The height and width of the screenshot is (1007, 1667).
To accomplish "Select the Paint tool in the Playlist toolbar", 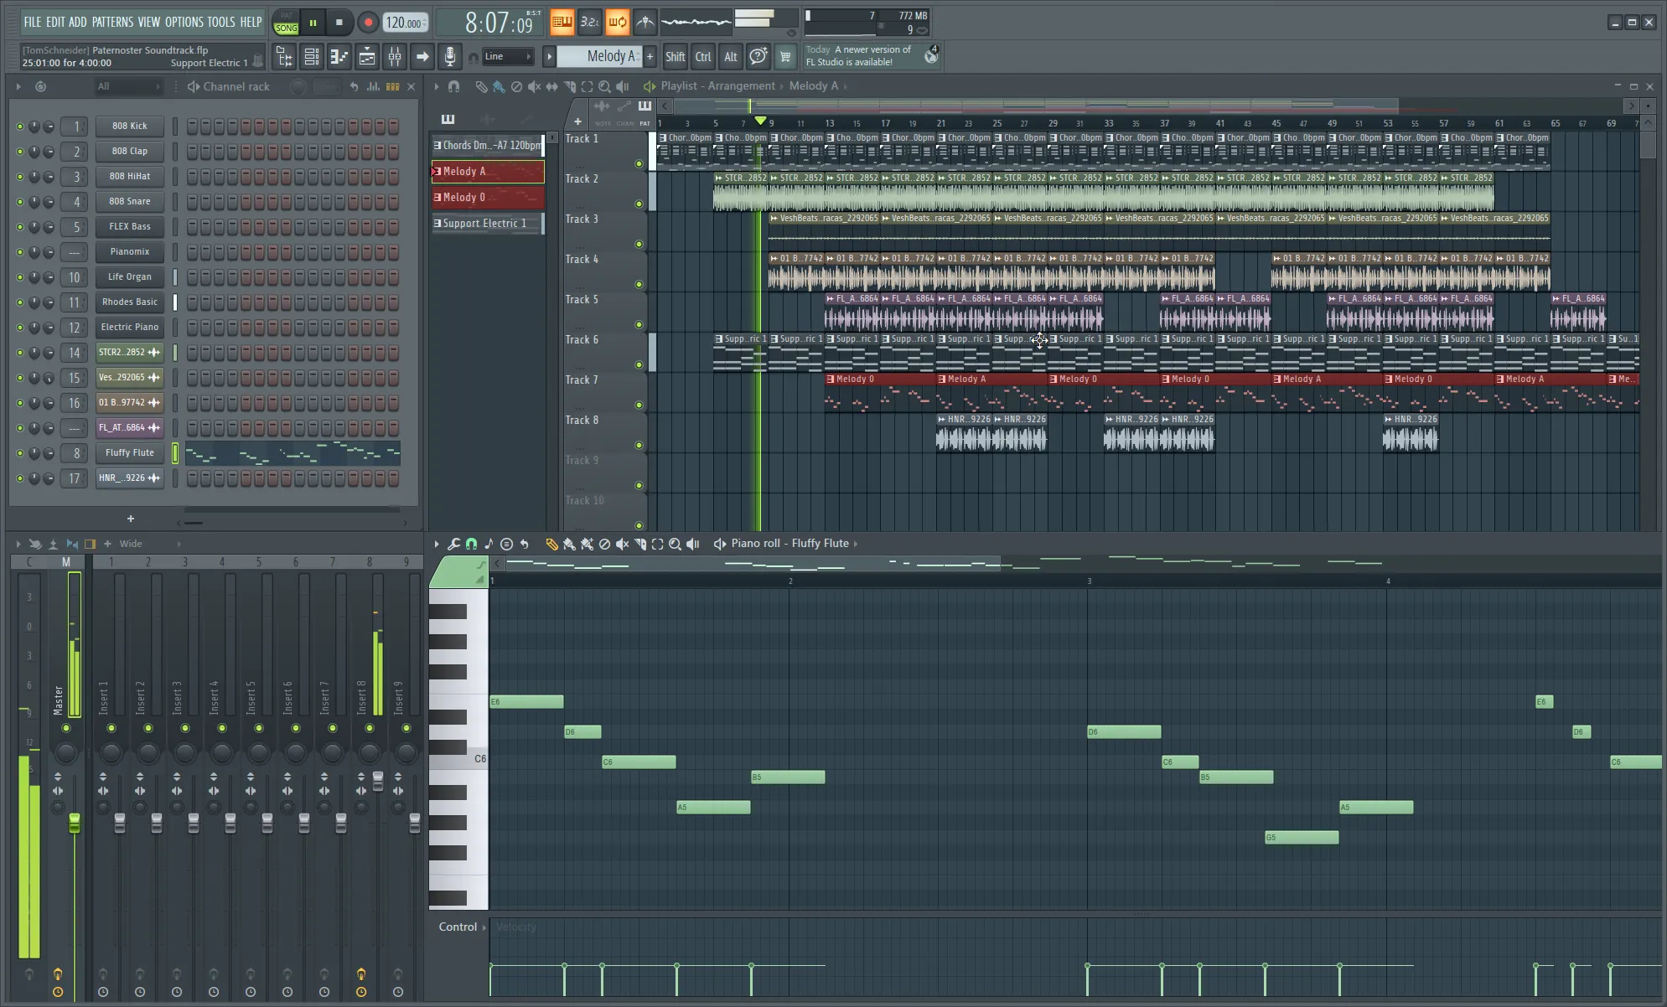I will pyautogui.click(x=499, y=85).
